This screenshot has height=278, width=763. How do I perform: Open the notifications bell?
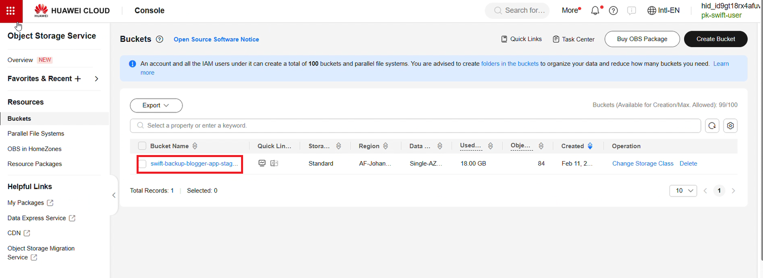click(x=595, y=11)
